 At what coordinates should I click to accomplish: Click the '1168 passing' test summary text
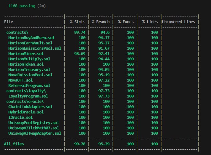click(x=22, y=6)
